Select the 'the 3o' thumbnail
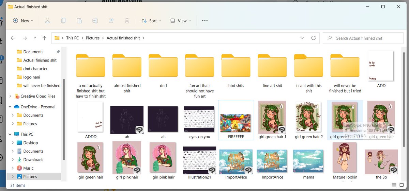 (x=381, y=162)
